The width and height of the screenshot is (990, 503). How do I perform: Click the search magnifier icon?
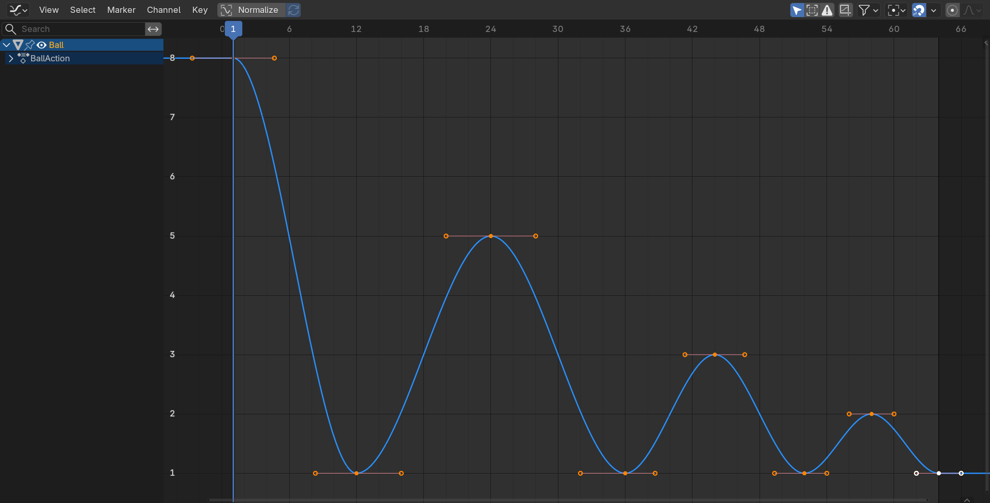(10, 29)
